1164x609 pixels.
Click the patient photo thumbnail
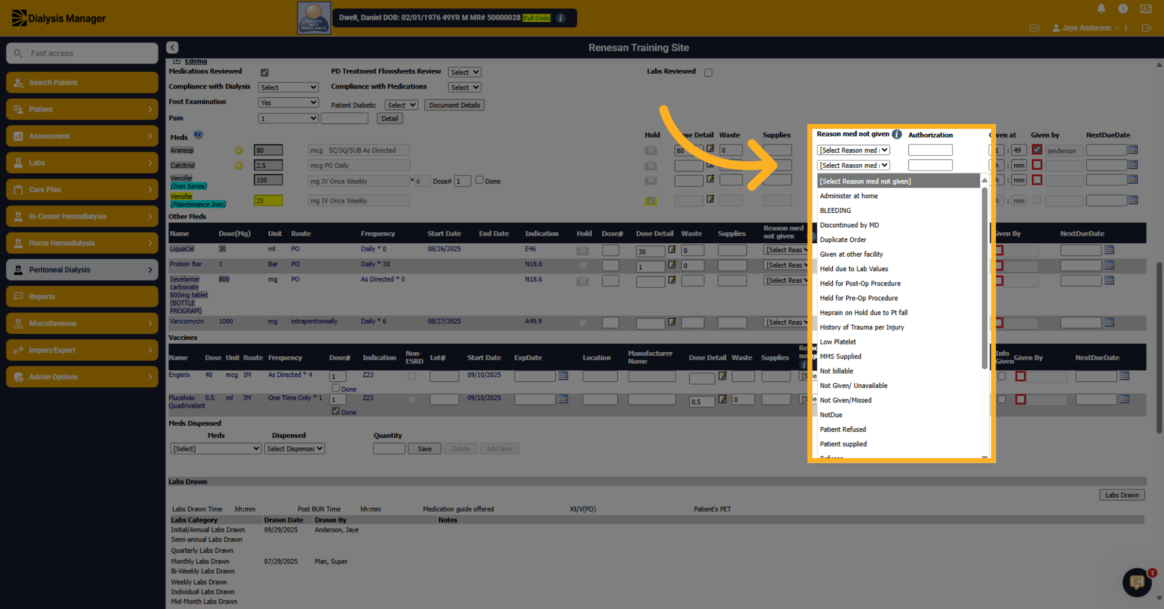314,18
